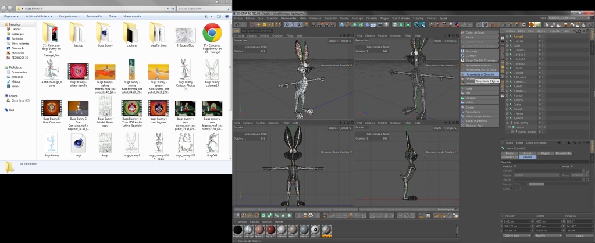Select the black material swatch
The image size is (595, 243).
coord(237,230)
